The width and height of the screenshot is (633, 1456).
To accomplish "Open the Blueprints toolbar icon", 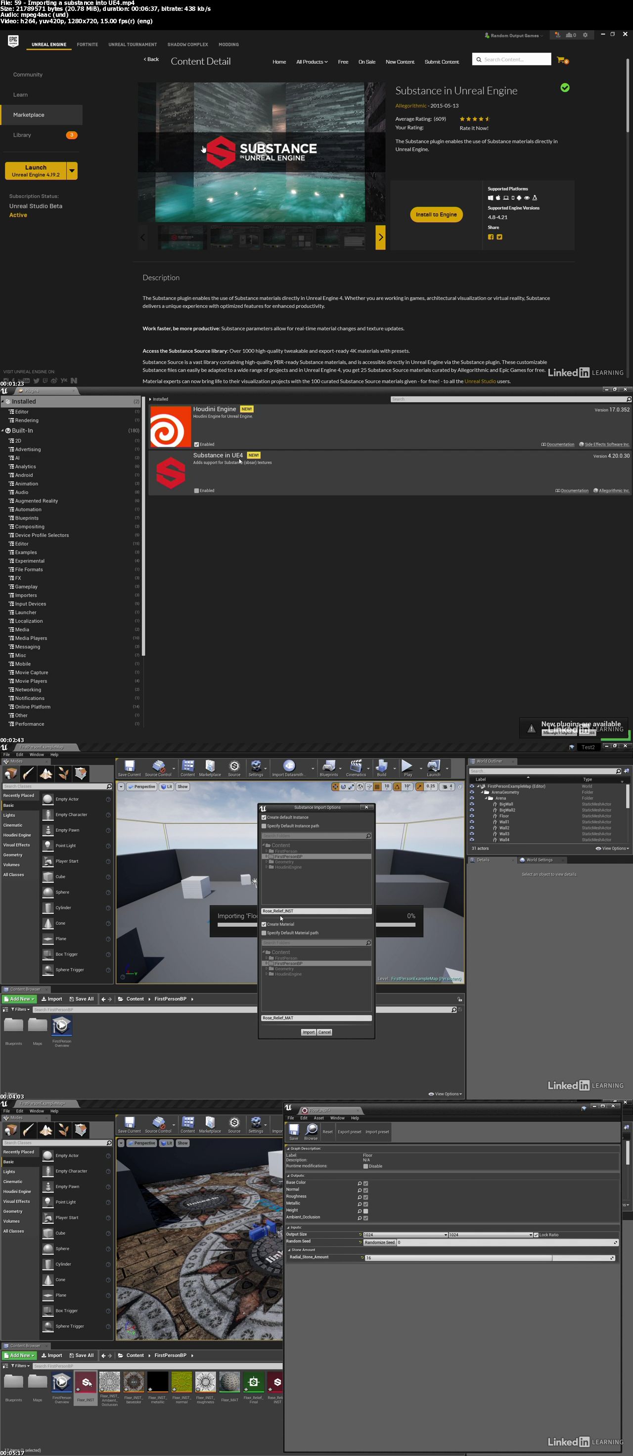I will pyautogui.click(x=329, y=767).
